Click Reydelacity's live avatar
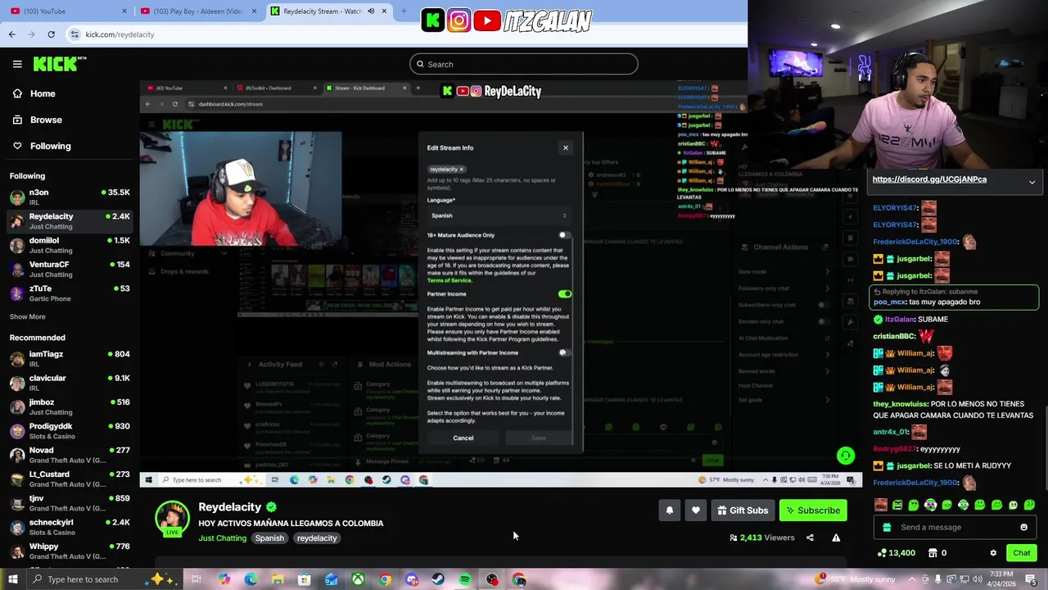Viewport: 1048px width, 590px height. coord(172,520)
